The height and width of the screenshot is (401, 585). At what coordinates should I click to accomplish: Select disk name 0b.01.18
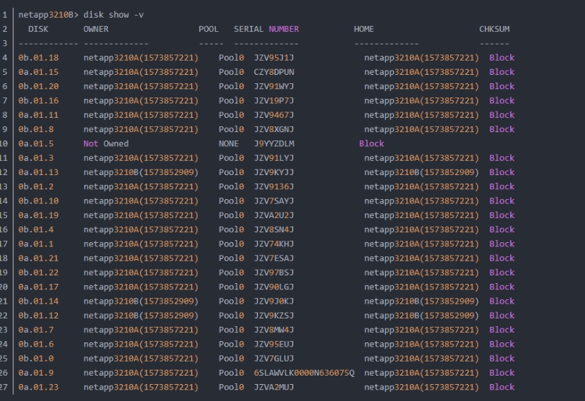pyautogui.click(x=38, y=58)
